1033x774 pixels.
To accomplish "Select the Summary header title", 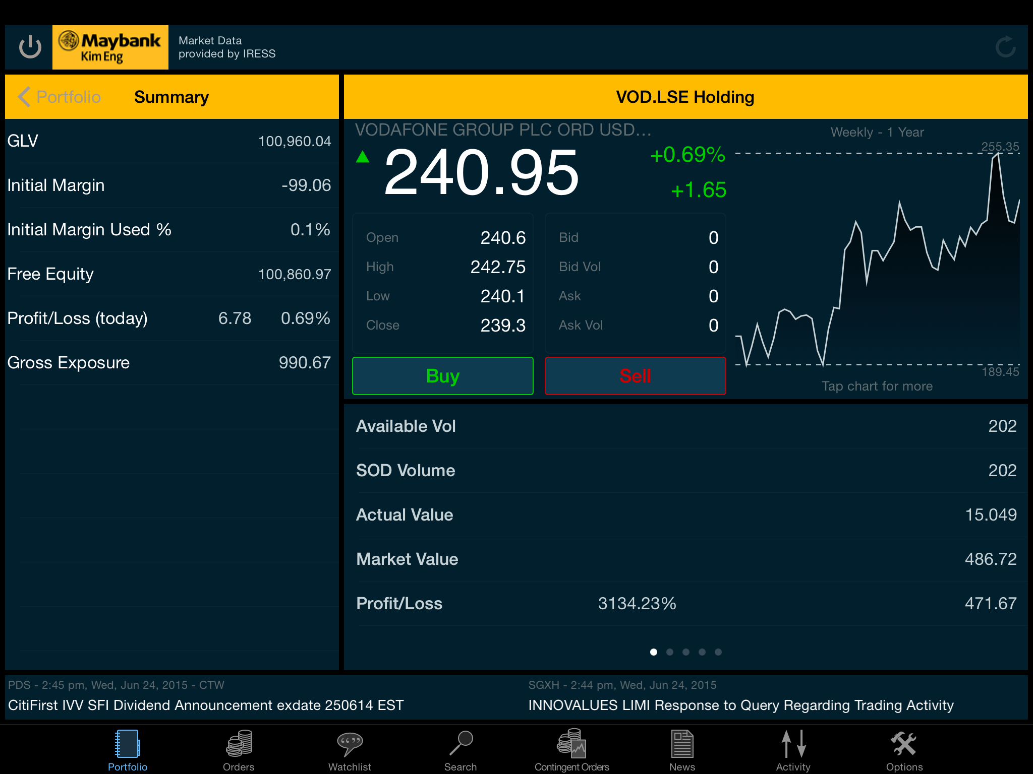I will 171,97.
